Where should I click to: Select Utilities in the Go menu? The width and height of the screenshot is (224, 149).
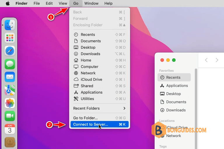tap(99, 99)
